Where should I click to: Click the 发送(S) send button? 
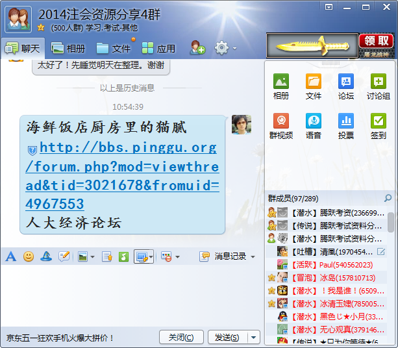[x=227, y=338]
